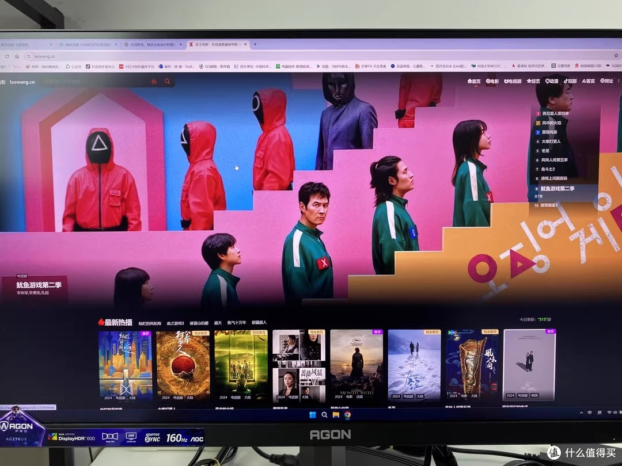Close the 在线影视 tab
Screen dimensions: 622x466
(x=180, y=44)
